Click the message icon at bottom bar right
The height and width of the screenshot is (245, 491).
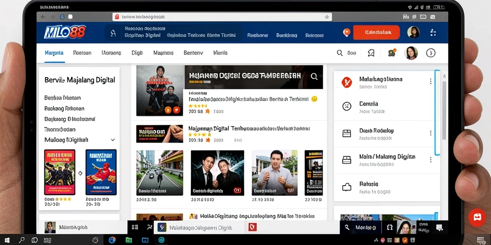point(439,227)
